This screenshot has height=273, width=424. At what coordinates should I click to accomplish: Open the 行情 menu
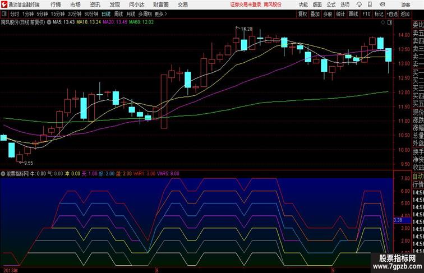pos(56,4)
